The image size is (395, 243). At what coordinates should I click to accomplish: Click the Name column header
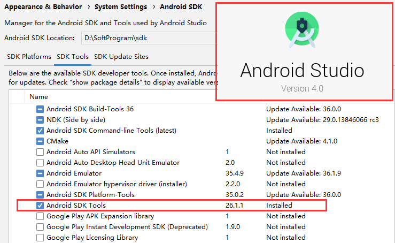click(38, 97)
